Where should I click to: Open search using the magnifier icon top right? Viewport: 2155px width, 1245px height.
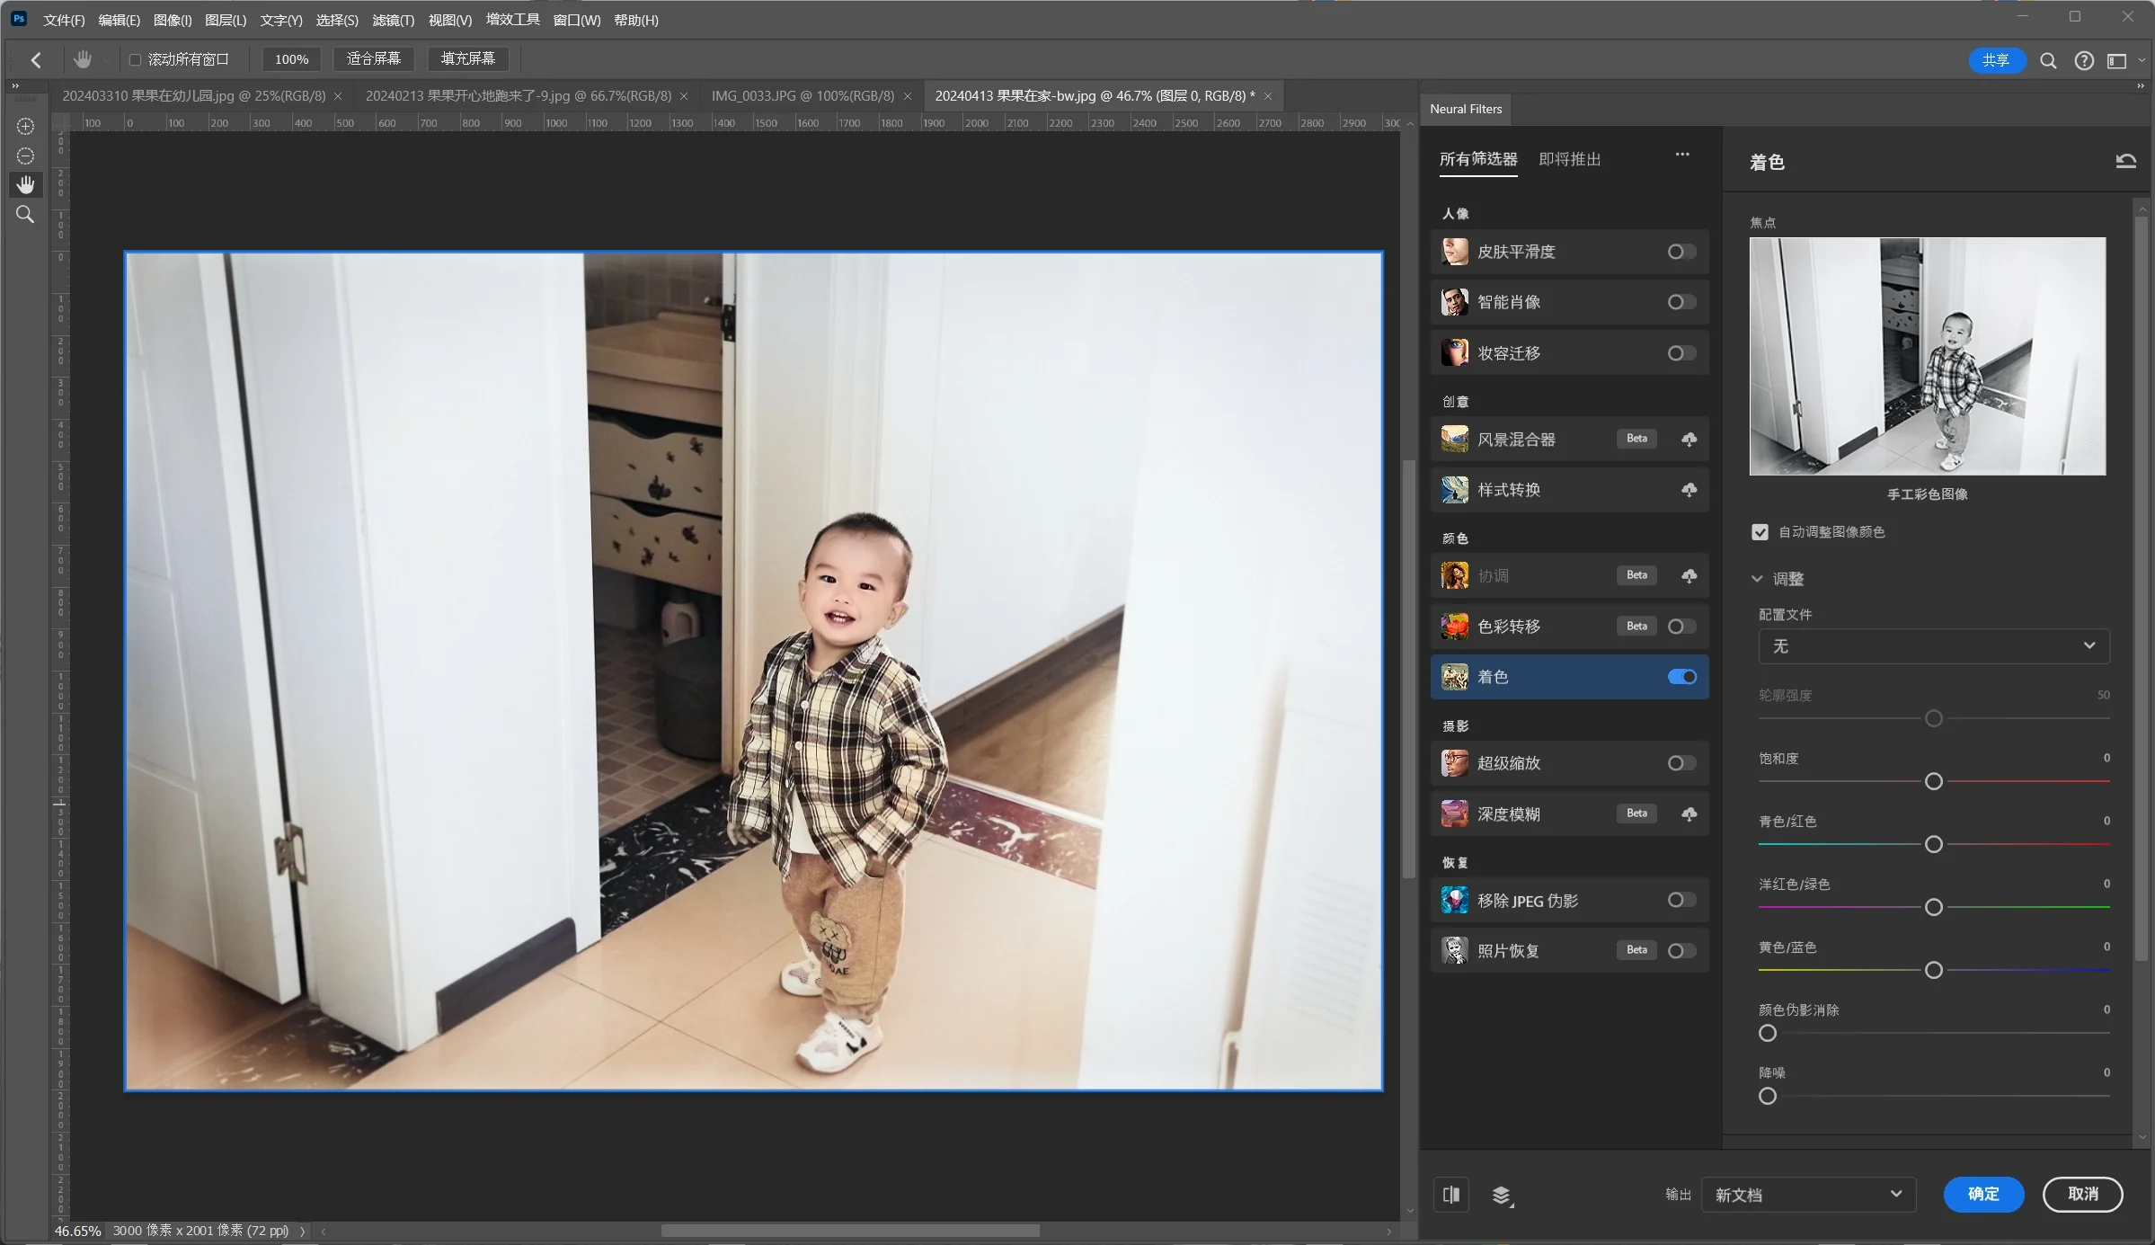(x=2048, y=59)
